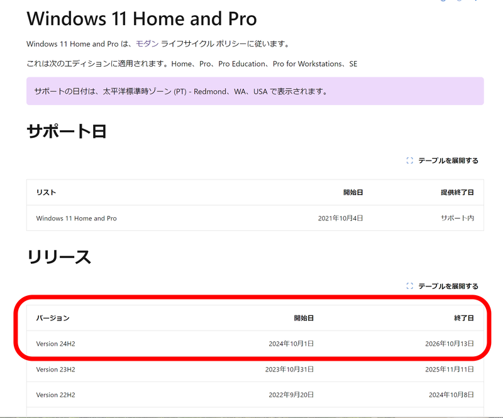Viewport: 503px width, 418px height.
Task: Click テーブルを展開する text for the support dates table
Action: [450, 161]
